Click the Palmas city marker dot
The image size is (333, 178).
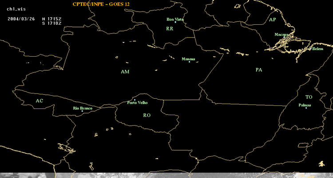pyautogui.click(x=306, y=108)
